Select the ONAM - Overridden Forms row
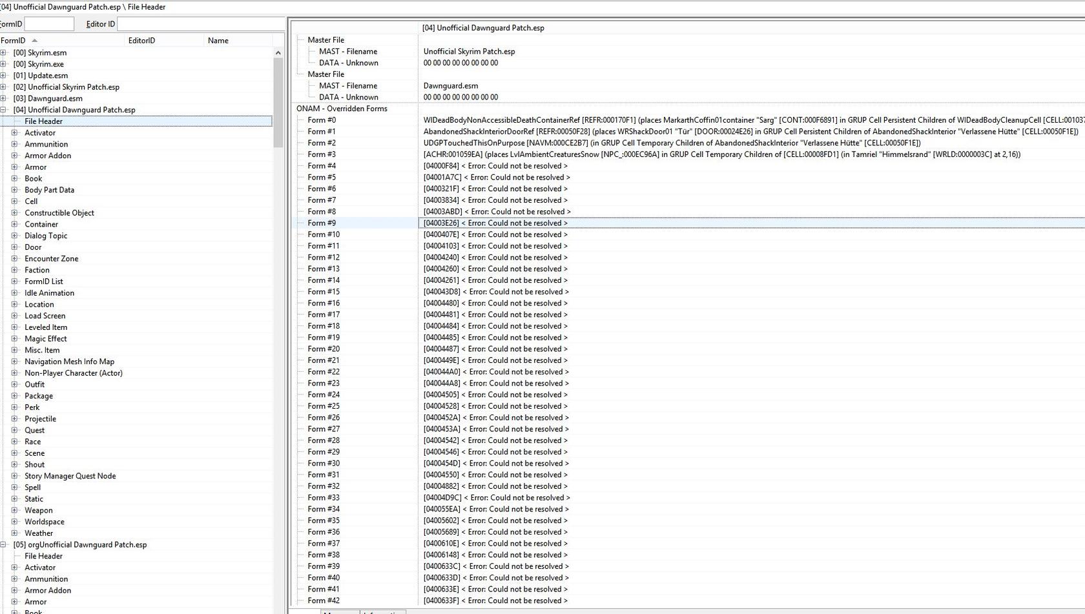This screenshot has width=1085, height=614. point(342,108)
